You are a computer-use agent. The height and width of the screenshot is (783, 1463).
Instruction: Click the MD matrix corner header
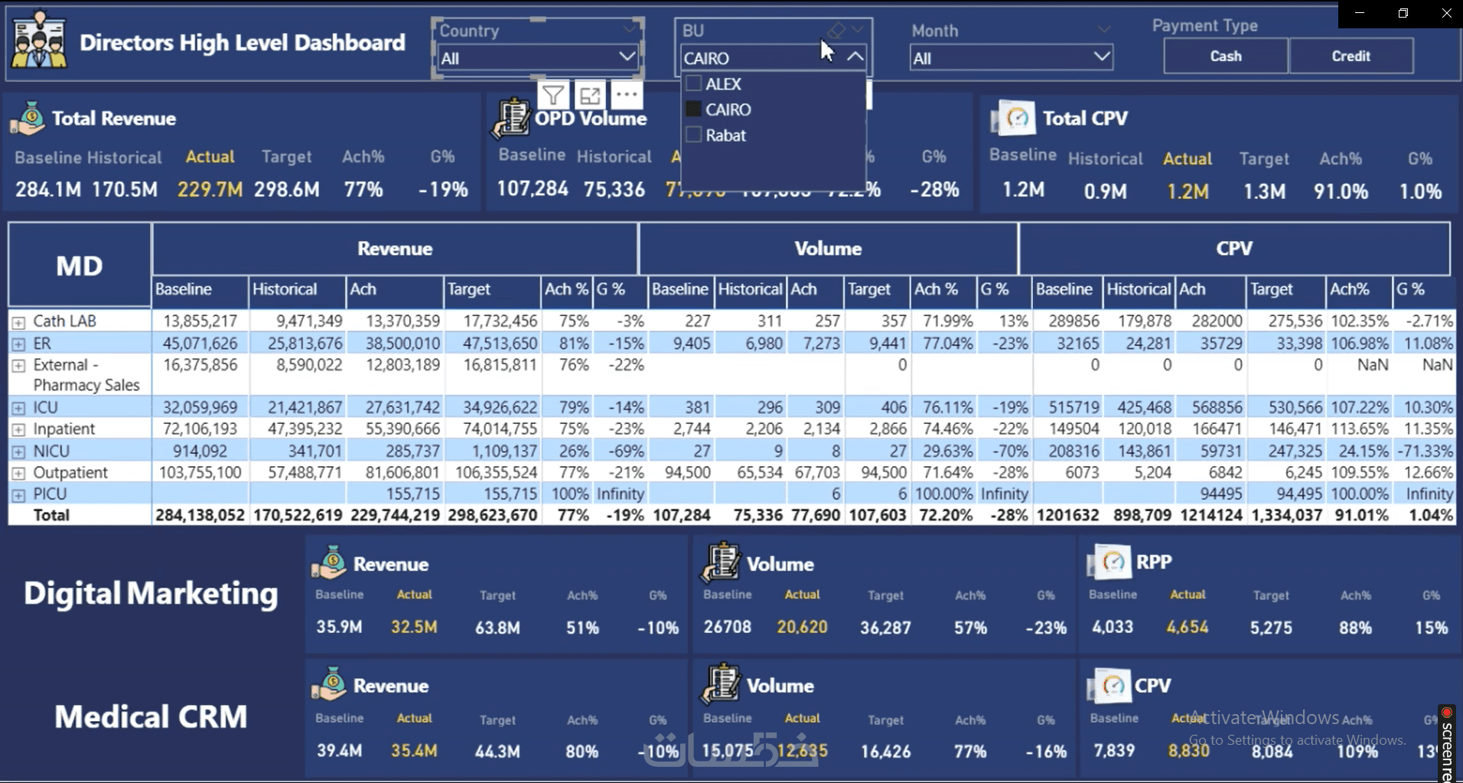click(x=80, y=266)
